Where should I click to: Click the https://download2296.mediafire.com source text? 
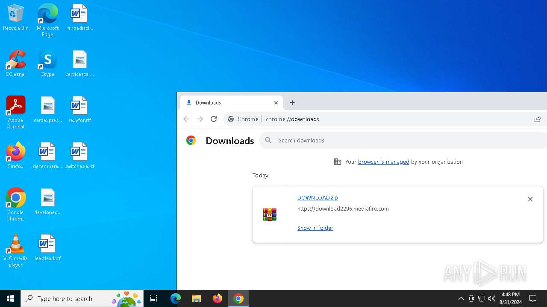pos(343,209)
